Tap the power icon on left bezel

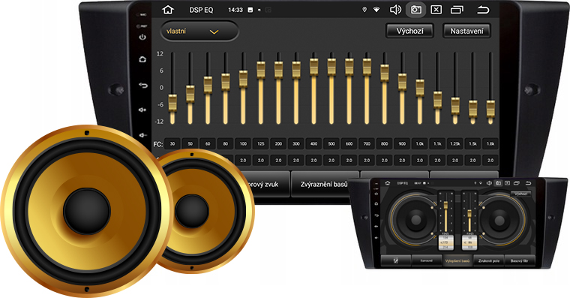(x=142, y=37)
